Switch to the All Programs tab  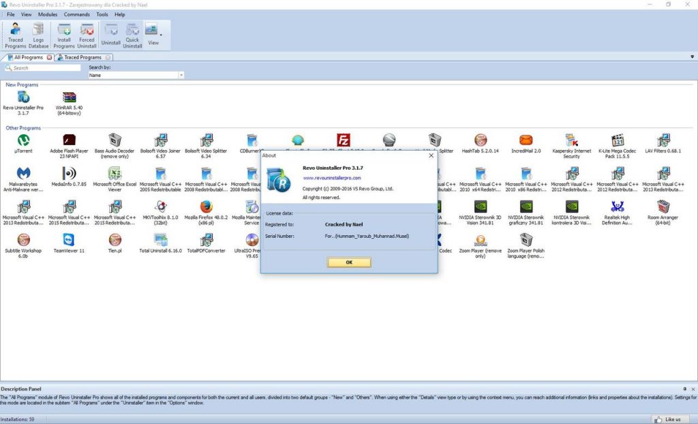click(27, 57)
